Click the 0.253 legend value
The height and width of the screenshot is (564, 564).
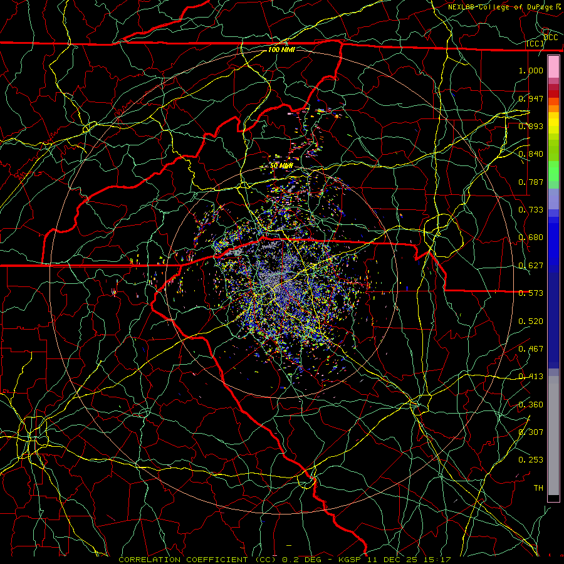[531, 460]
